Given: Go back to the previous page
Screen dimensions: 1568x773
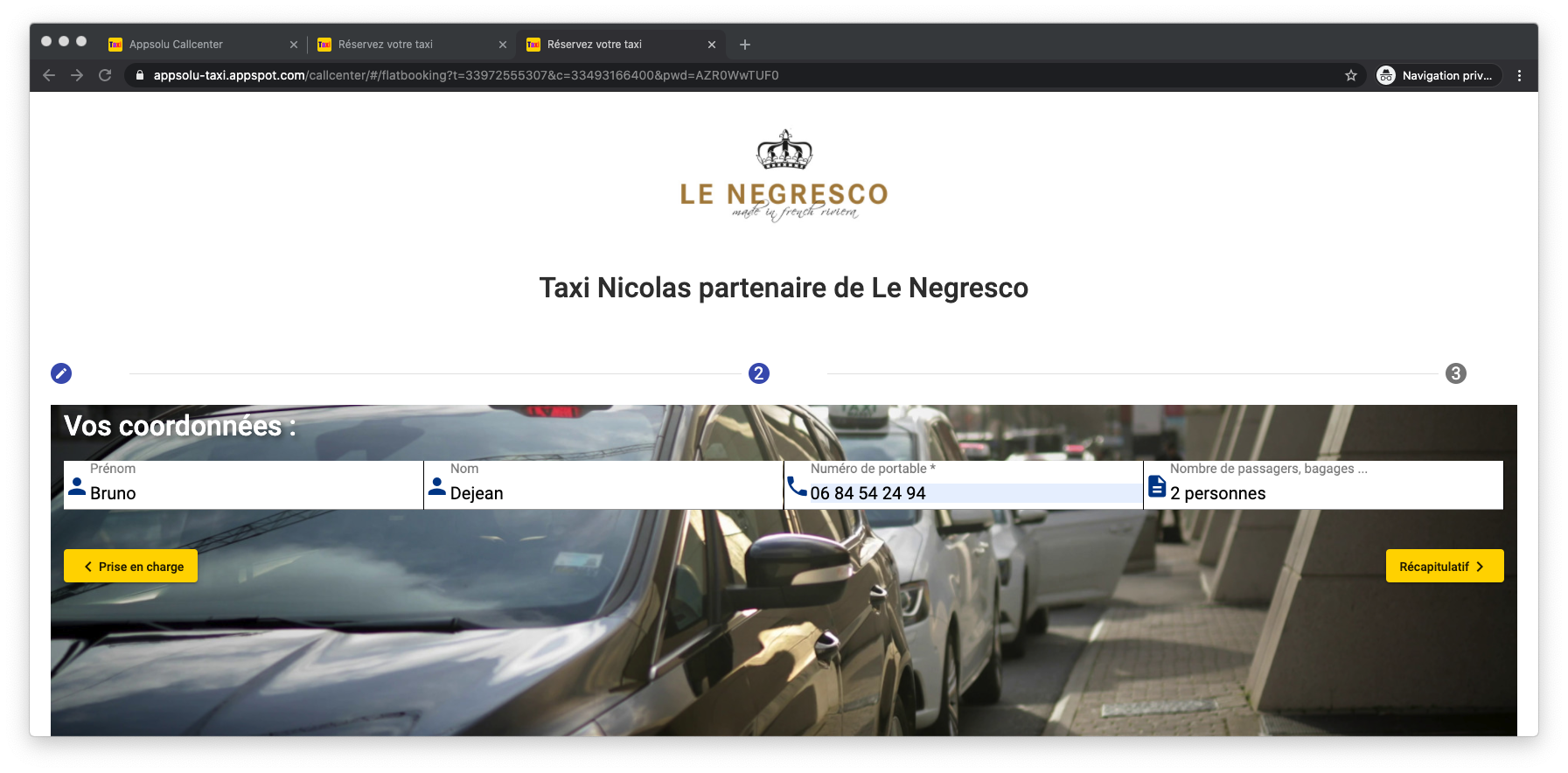Looking at the screenshot, I should (x=49, y=75).
